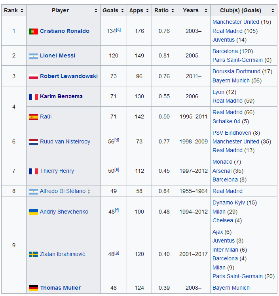Viewport: 279px width, 296px height.
Task: Open Arsenal club link
Action: pos(222,171)
